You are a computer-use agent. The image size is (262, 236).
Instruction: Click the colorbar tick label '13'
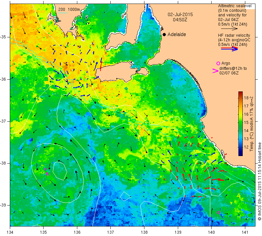coord(246,139)
